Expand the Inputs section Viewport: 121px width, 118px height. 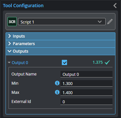point(60,36)
